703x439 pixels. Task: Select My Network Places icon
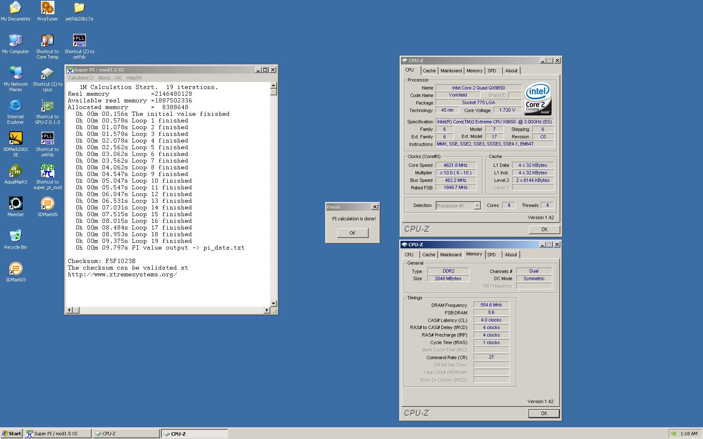pos(15,79)
